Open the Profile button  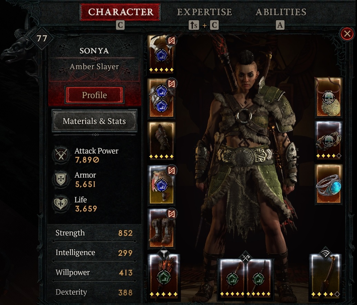pyautogui.click(x=94, y=95)
